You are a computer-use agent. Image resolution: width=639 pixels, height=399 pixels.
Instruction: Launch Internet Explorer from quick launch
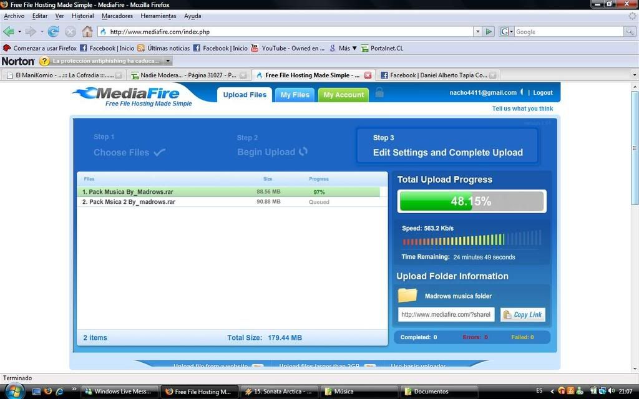pos(59,392)
